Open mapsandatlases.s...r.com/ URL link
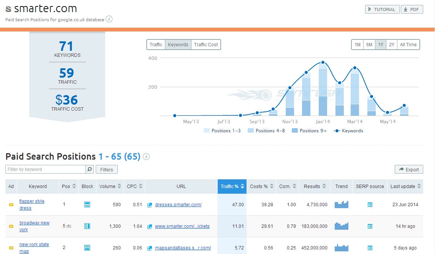The width and height of the screenshot is (435, 254). 183,248
